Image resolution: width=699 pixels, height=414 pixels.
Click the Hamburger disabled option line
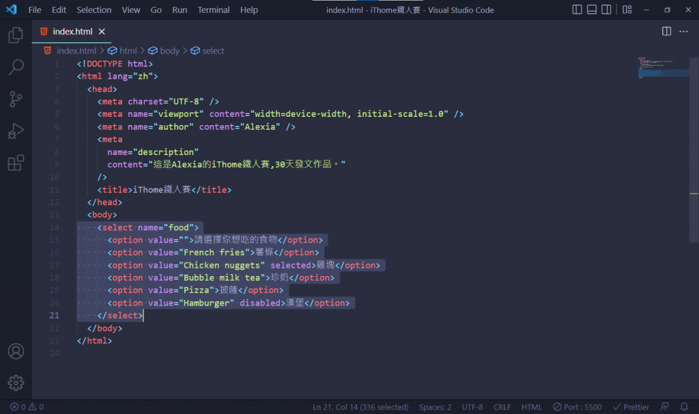coord(228,303)
